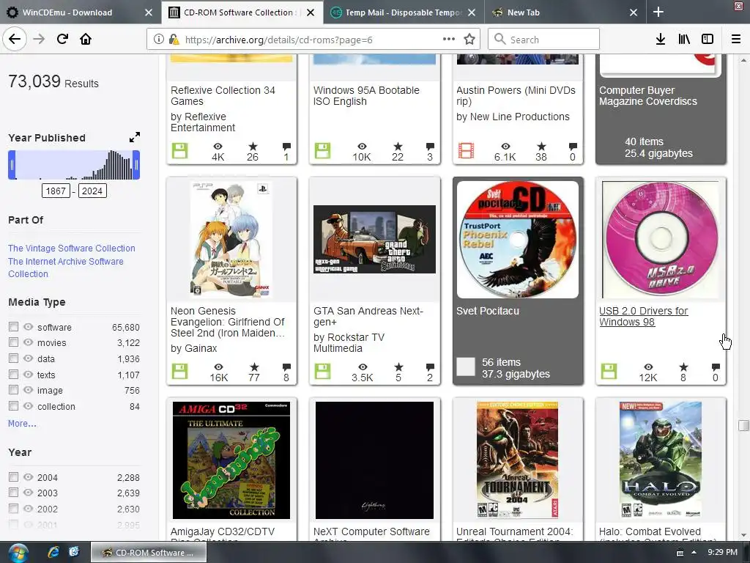750x563 pixels.
Task: Click CD-ROM Software taskbar button
Action: pos(149,553)
